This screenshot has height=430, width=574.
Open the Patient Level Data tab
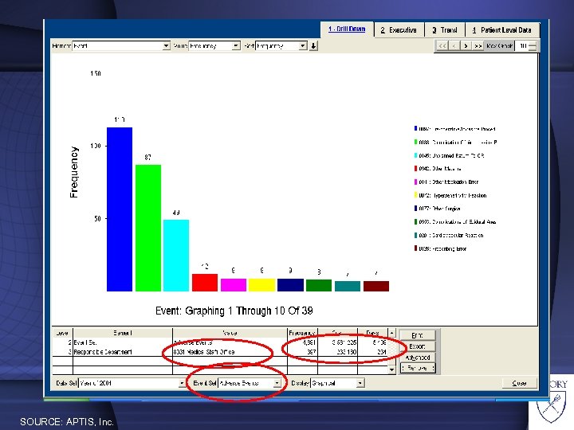pos(502,30)
